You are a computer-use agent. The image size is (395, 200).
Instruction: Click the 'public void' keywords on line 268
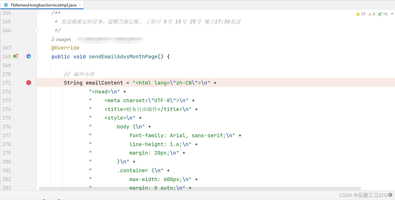[69, 57]
